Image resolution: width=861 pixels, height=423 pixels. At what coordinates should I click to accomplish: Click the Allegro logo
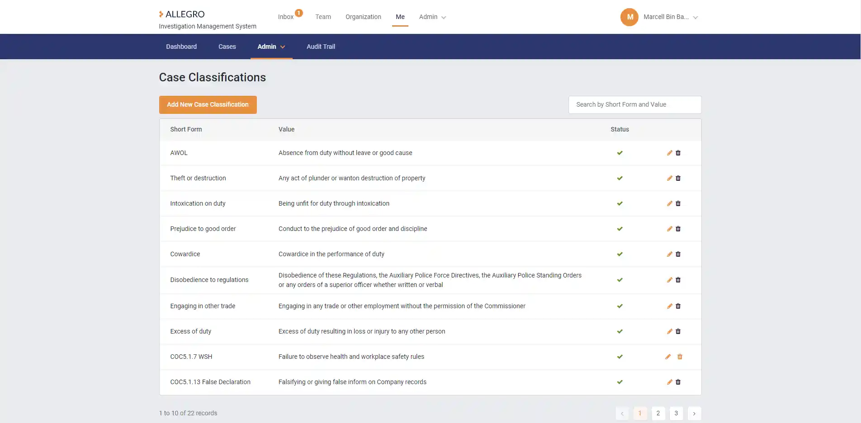[182, 14]
